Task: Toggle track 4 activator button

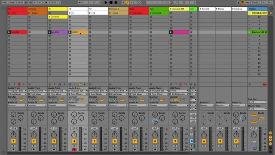Action: point(74,141)
